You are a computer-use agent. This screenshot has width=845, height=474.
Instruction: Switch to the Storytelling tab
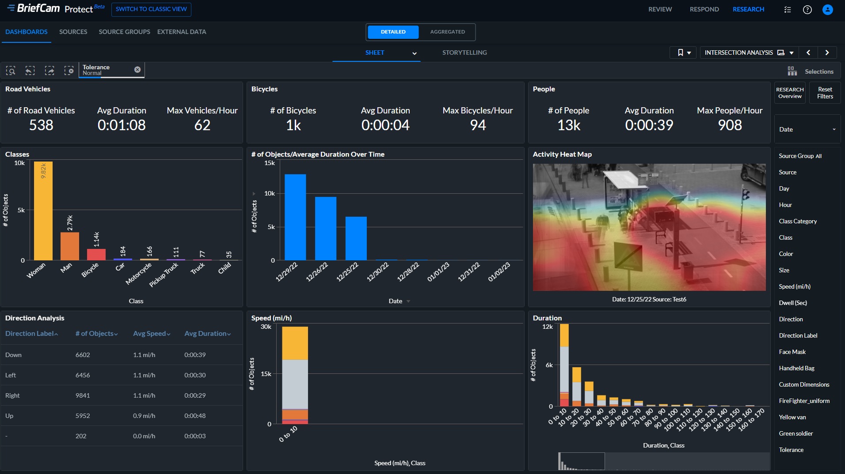point(464,53)
